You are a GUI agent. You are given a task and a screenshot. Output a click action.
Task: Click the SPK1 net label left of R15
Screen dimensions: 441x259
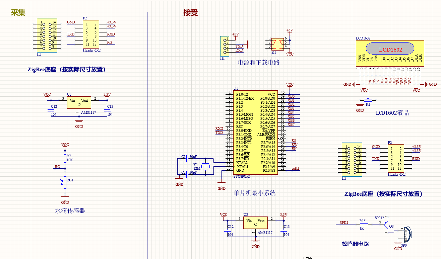coord(344,223)
